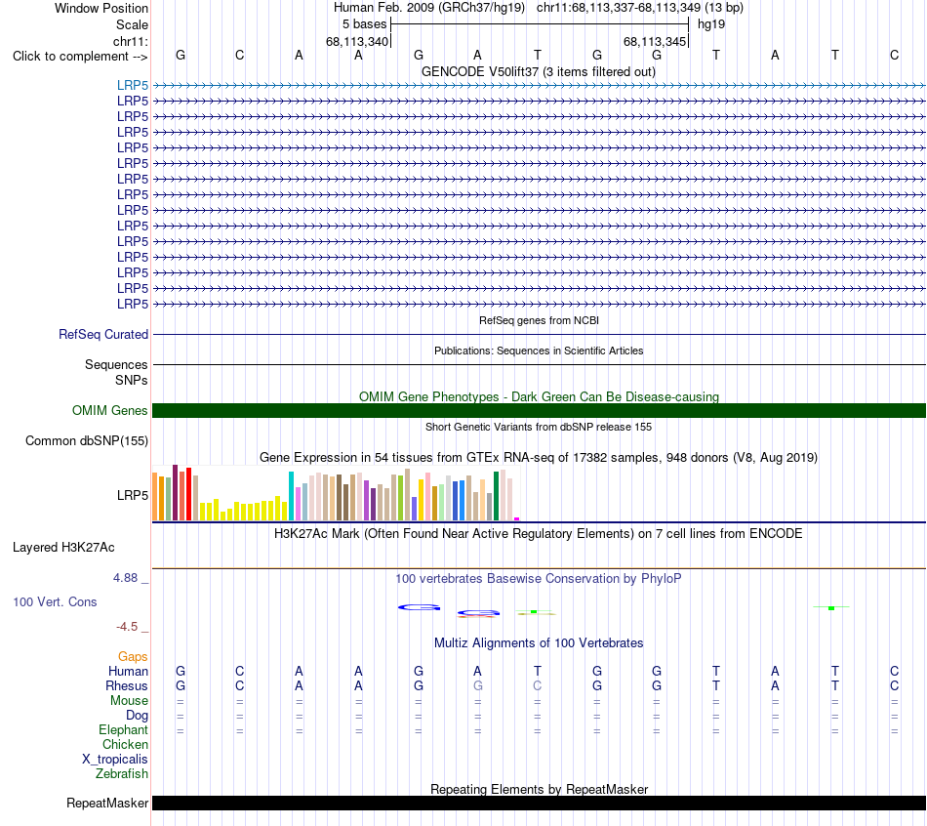927x826 pixels.
Task: Open the GTEx 'Gene Expression in 54 tissues' heading
Action: coord(539,457)
